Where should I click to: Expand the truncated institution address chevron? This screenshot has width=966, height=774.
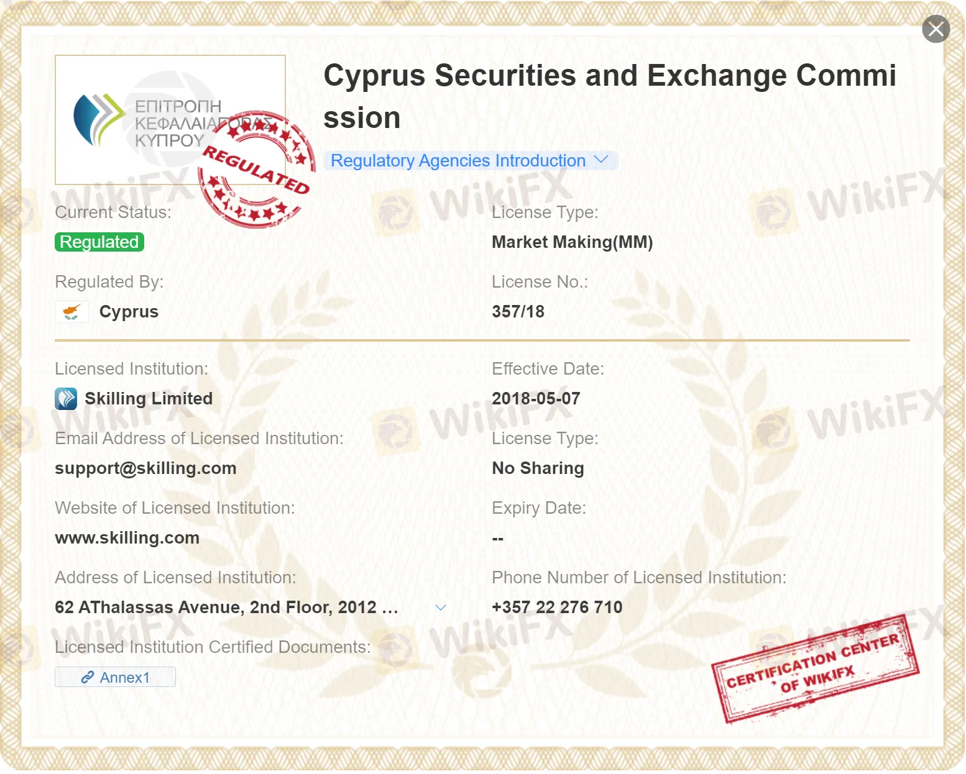pyautogui.click(x=441, y=608)
